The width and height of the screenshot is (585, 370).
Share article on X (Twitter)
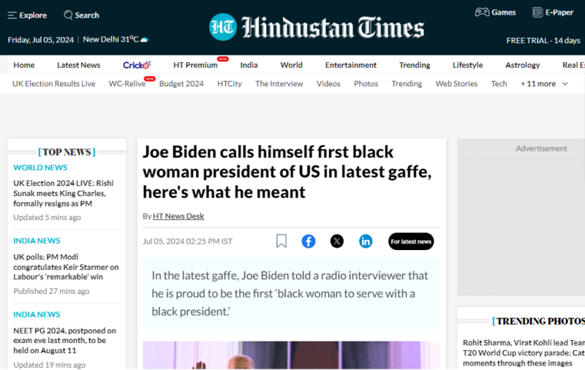point(336,241)
